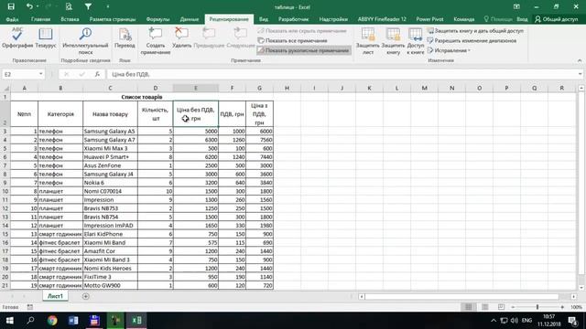Open print preview from Quick Access toolbar
This screenshot has height=329, width=586.
coord(69,6)
